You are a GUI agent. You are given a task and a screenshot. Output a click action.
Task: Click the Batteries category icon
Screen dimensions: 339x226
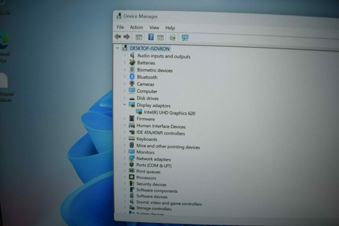click(132, 62)
